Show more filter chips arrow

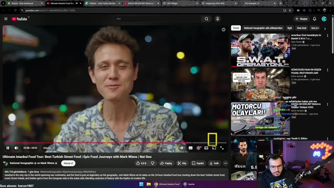pos(325,28)
